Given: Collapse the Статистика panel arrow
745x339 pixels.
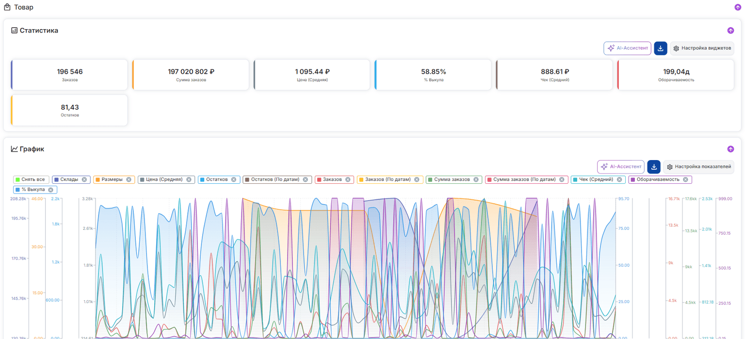Looking at the screenshot, I should click(730, 31).
